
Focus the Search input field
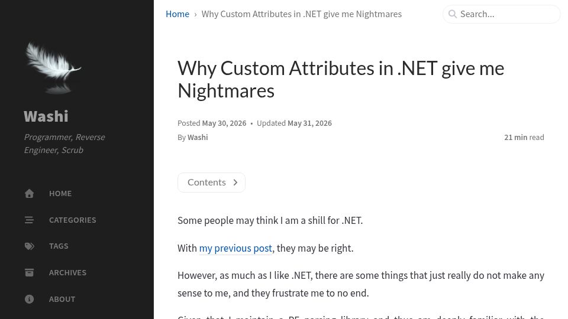coord(502,14)
